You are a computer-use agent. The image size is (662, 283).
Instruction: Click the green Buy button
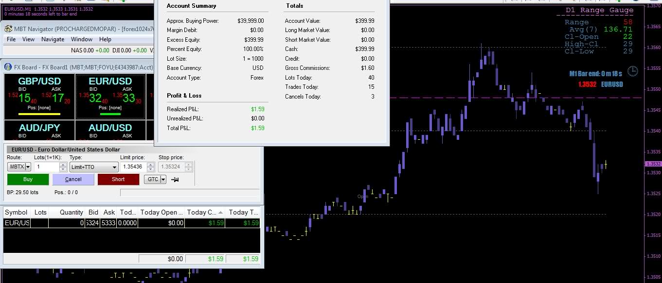tap(28, 179)
